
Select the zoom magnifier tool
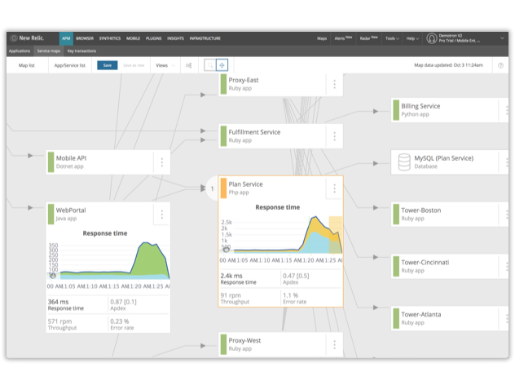[210, 65]
